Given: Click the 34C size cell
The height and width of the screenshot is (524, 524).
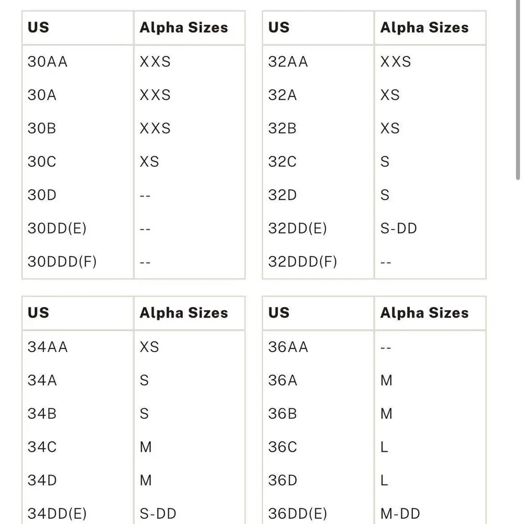Looking at the screenshot, I should tap(42, 447).
